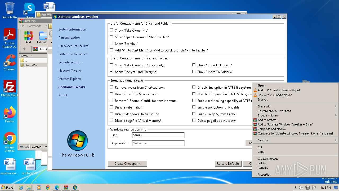
Task: Select UWT v2.2 folder in WinRAR
Action: 31,65
